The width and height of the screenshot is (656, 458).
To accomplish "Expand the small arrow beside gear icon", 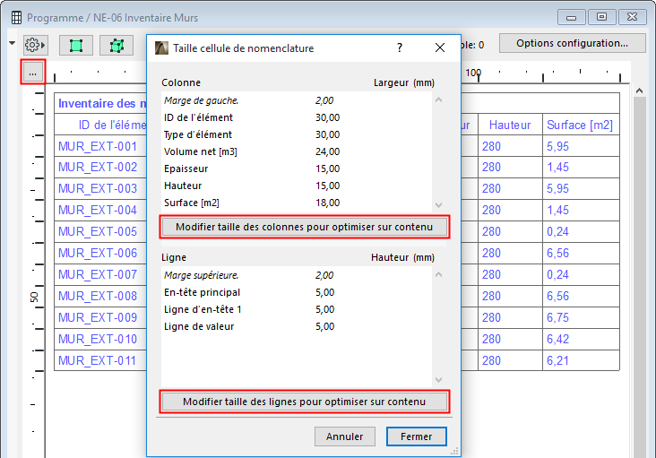I will pos(13,43).
